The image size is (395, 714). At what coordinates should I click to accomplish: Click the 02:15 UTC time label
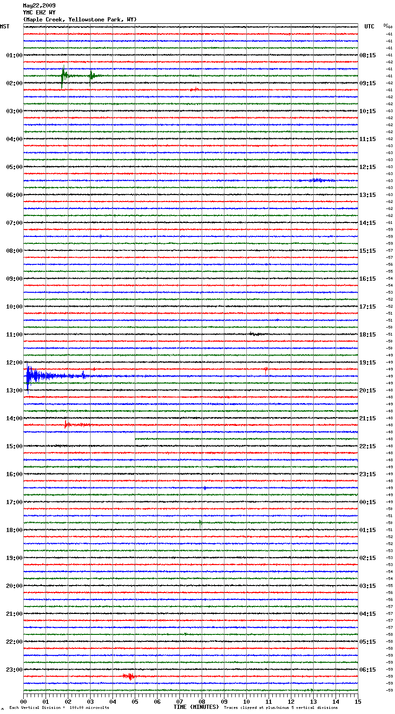(368, 558)
